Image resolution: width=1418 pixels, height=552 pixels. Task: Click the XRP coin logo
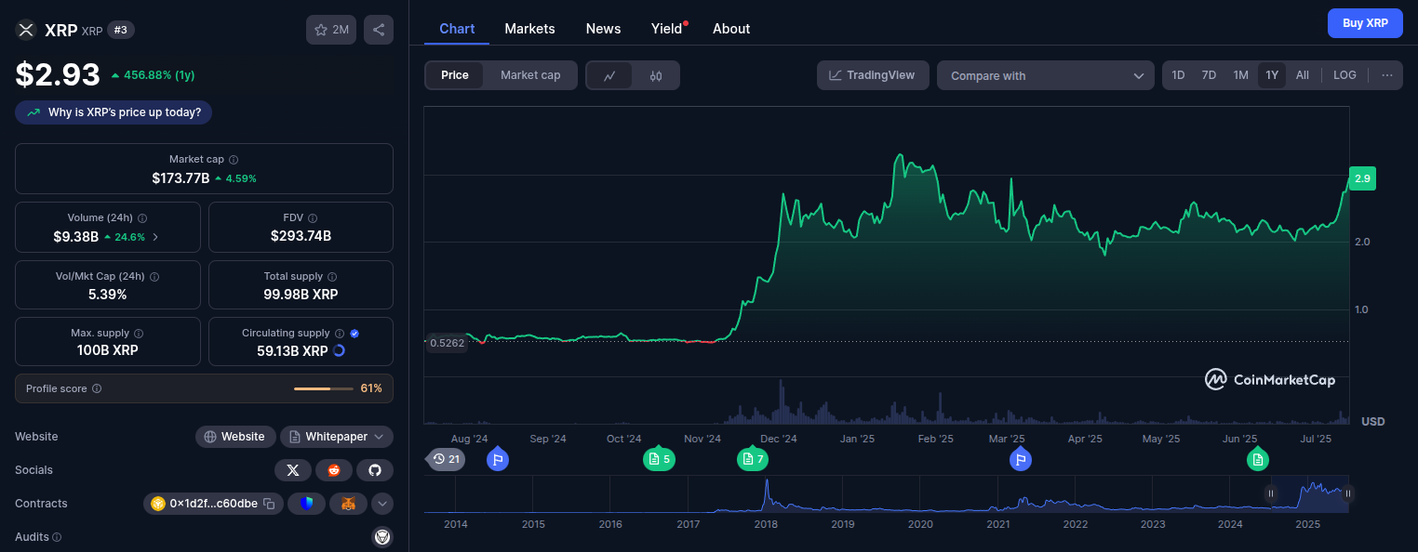tap(26, 30)
